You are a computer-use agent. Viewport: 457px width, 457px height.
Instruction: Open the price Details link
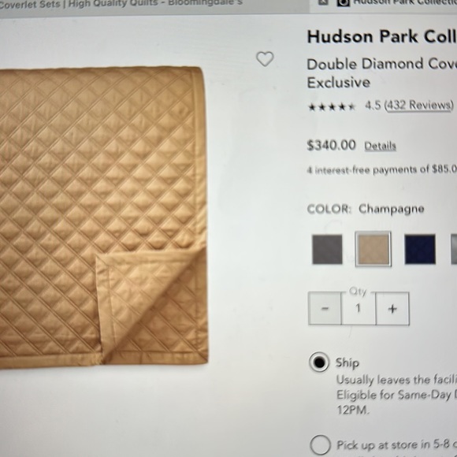click(380, 146)
